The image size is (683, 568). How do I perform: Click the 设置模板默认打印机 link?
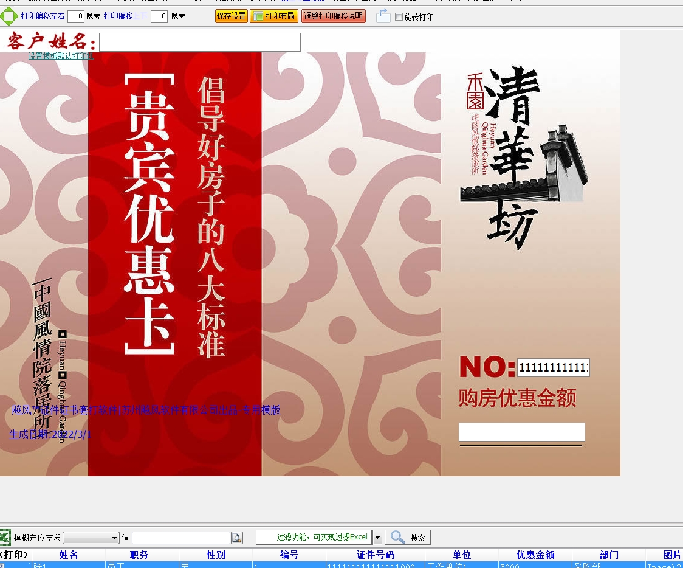click(x=61, y=56)
